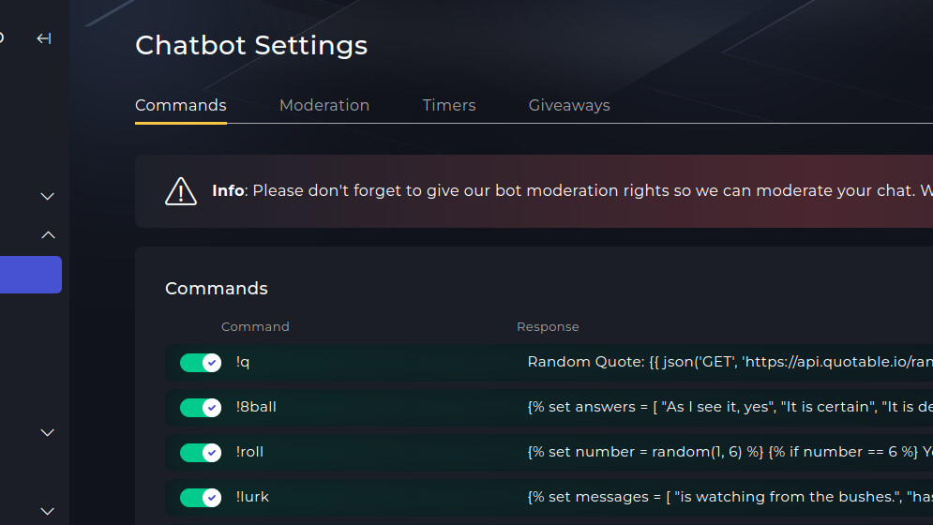Viewport: 933px width, 525px height.
Task: Turn off the !roll command toggle
Action: [x=201, y=453]
